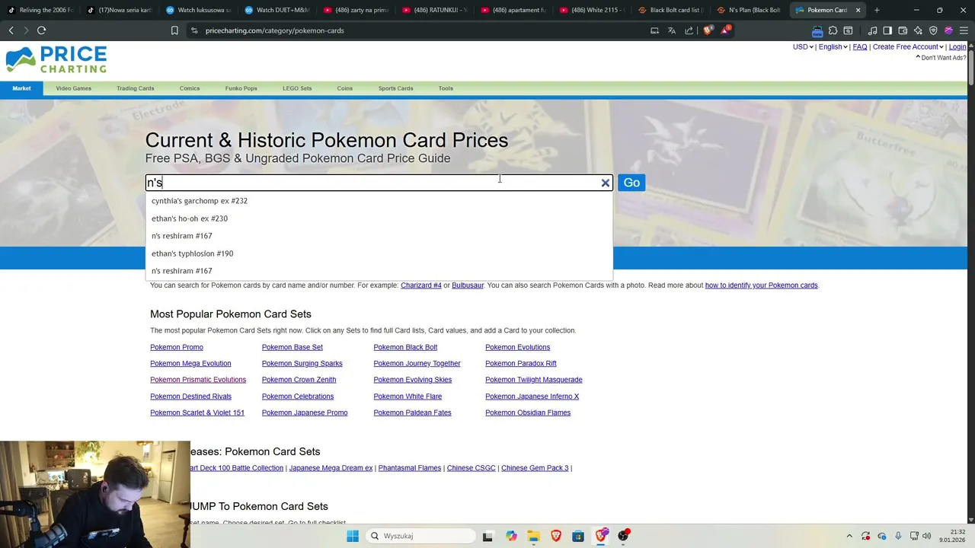Open the Funko Pops menu
This screenshot has height=548, width=975.
tap(241, 88)
